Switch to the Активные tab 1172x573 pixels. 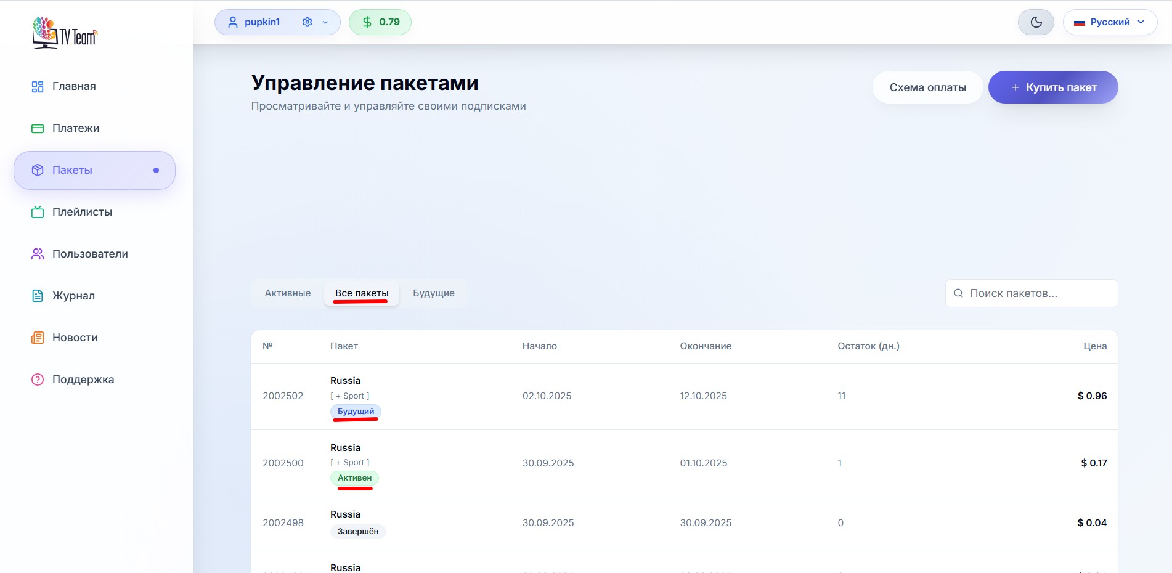(x=288, y=293)
